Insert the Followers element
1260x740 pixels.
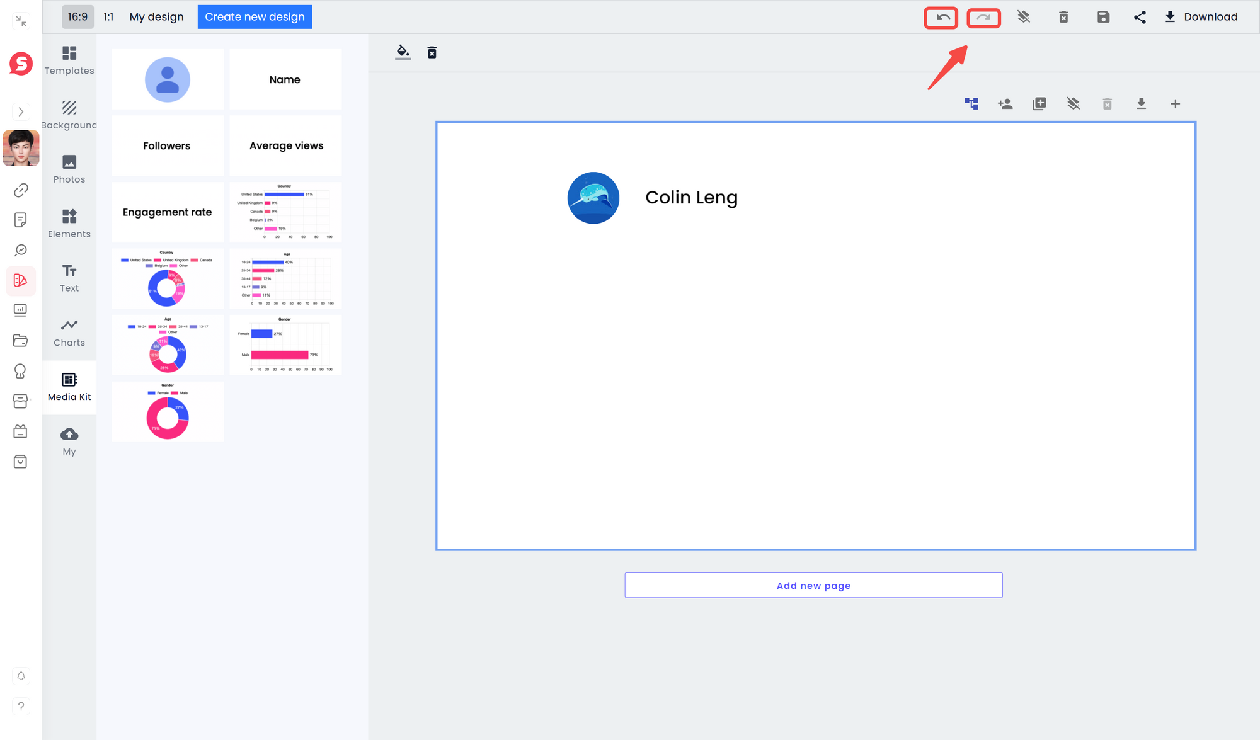(168, 145)
